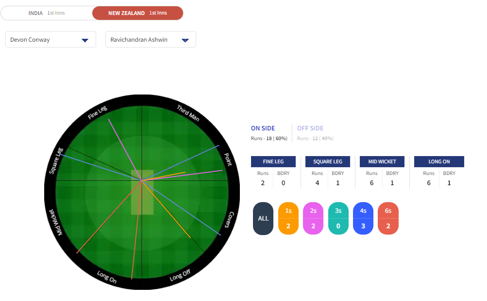
Task: Select the ALL shots filter pill
Action: pyautogui.click(x=263, y=219)
